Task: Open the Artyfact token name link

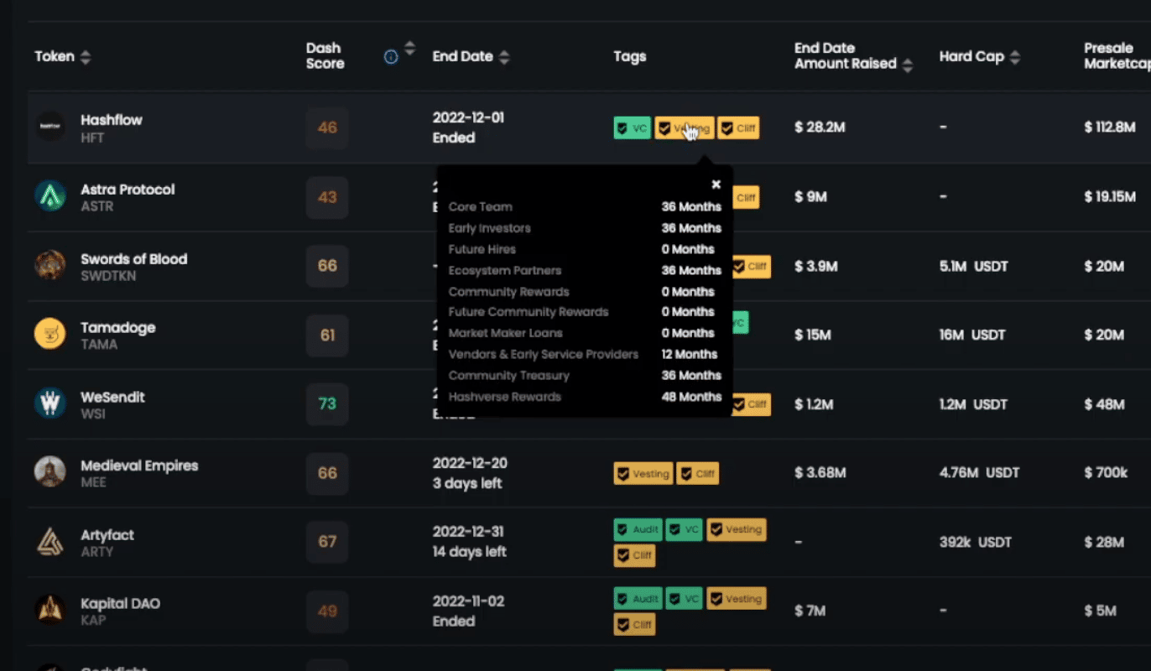Action: click(107, 535)
